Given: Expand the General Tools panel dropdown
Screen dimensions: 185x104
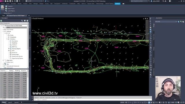Looking at the screenshot, I should click(x=8, y=13).
